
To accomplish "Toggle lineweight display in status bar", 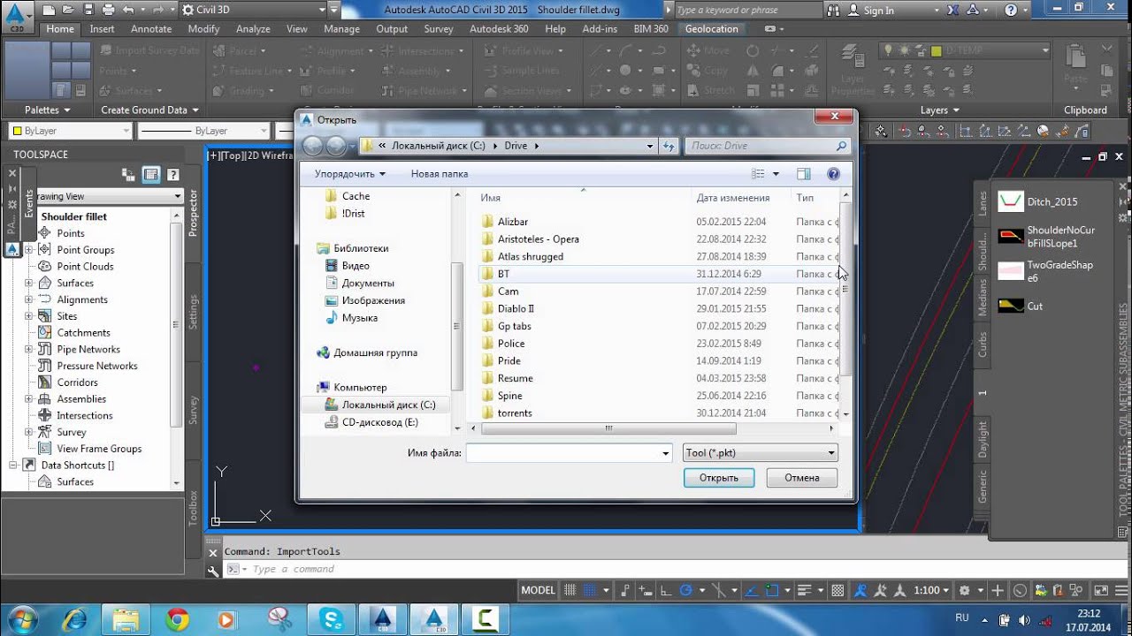I will (804, 590).
